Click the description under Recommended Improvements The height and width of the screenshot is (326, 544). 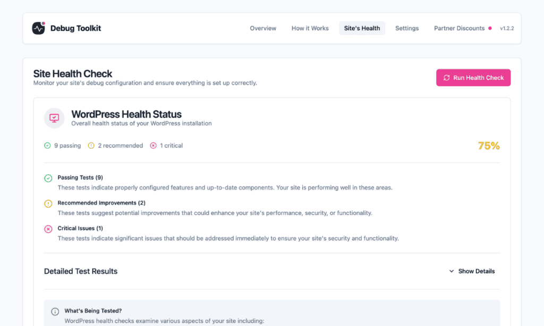[215, 213]
